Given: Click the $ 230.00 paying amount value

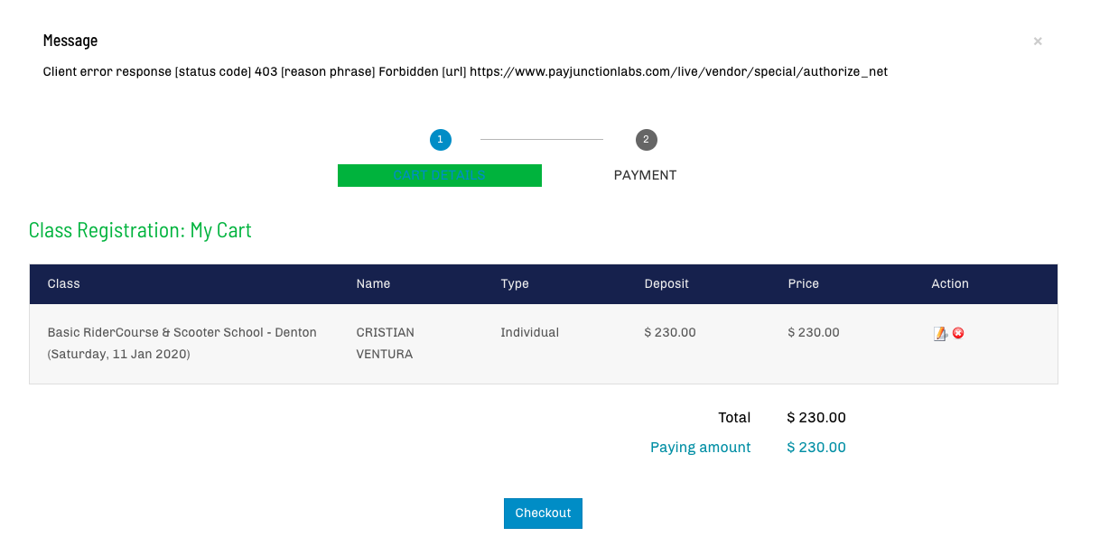Looking at the screenshot, I should [x=816, y=448].
